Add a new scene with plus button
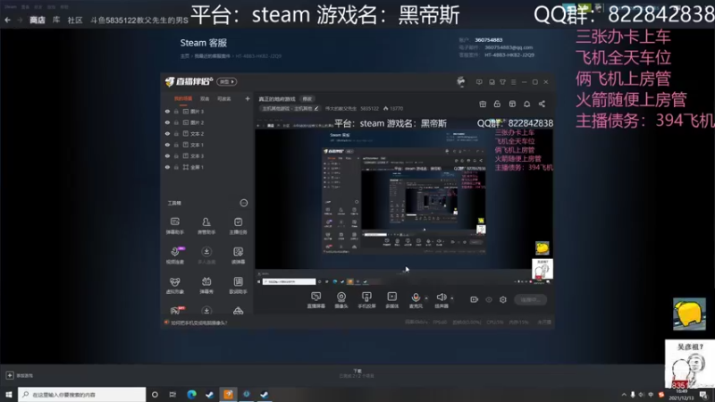 [x=248, y=98]
